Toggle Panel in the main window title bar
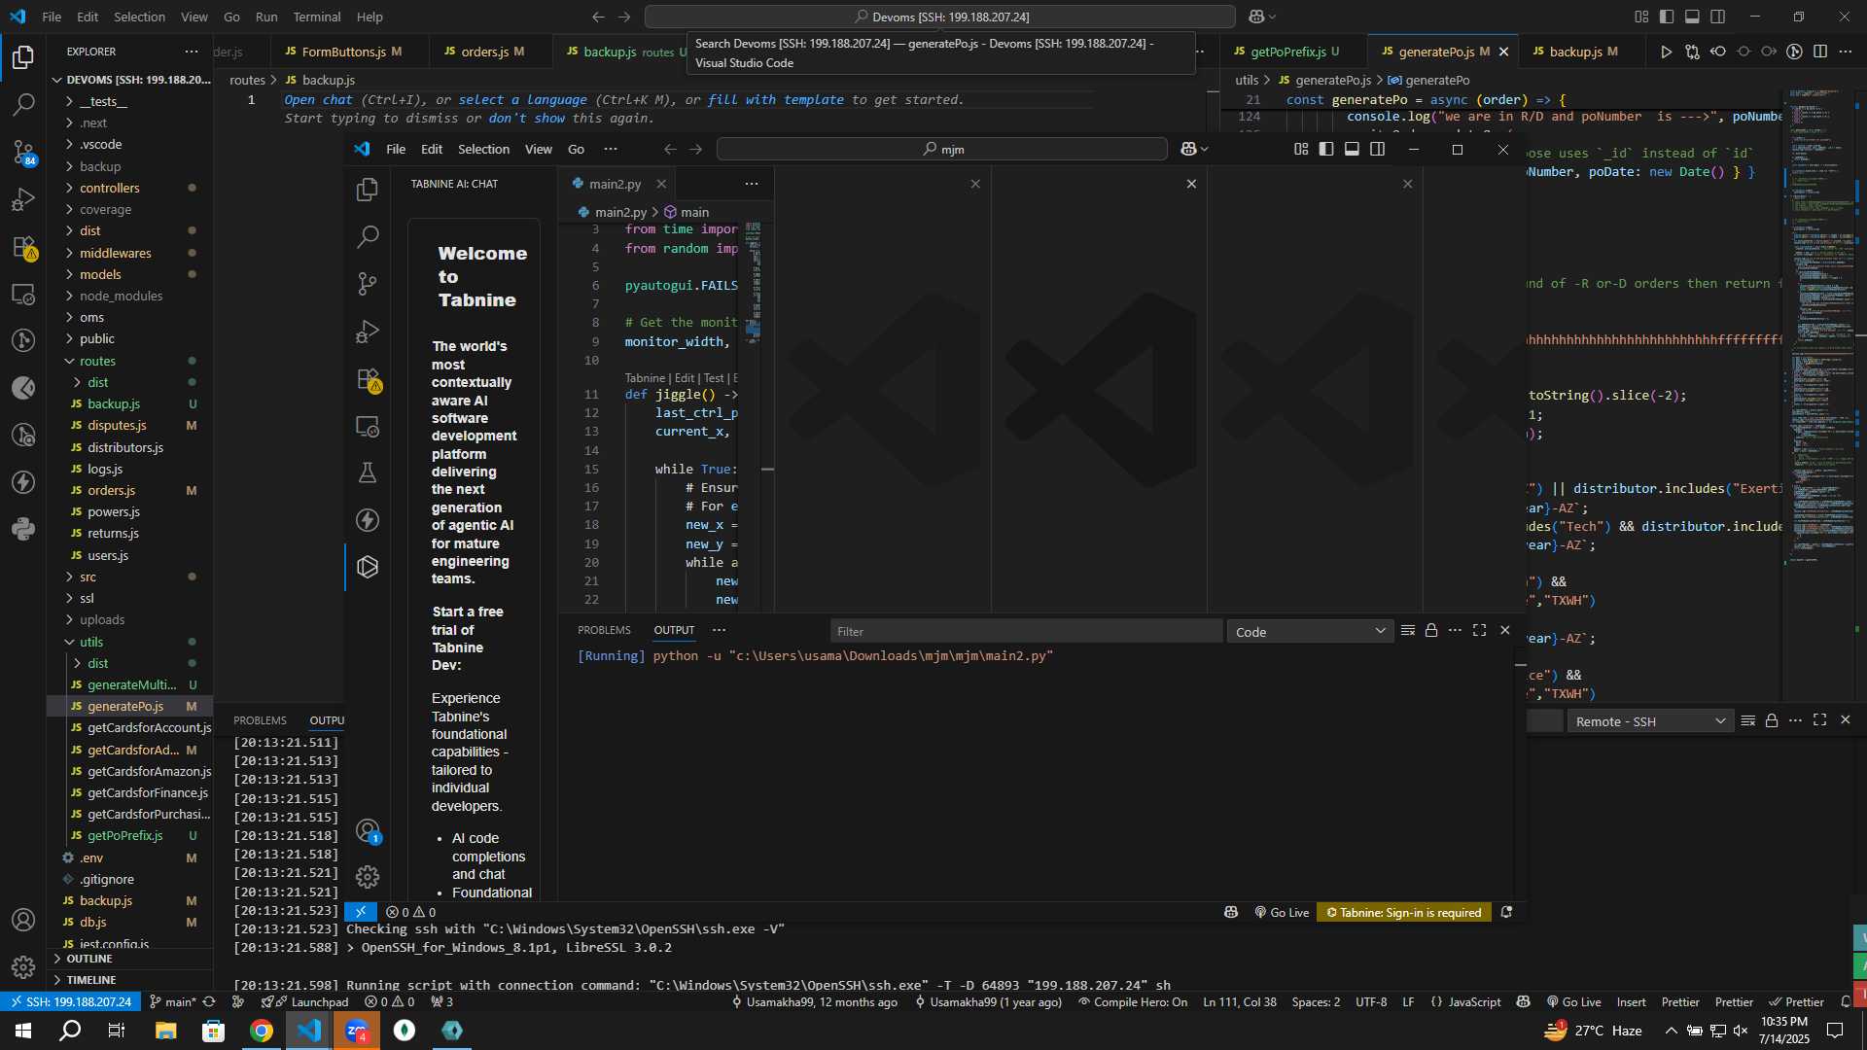The height and width of the screenshot is (1050, 1867). click(x=1692, y=17)
